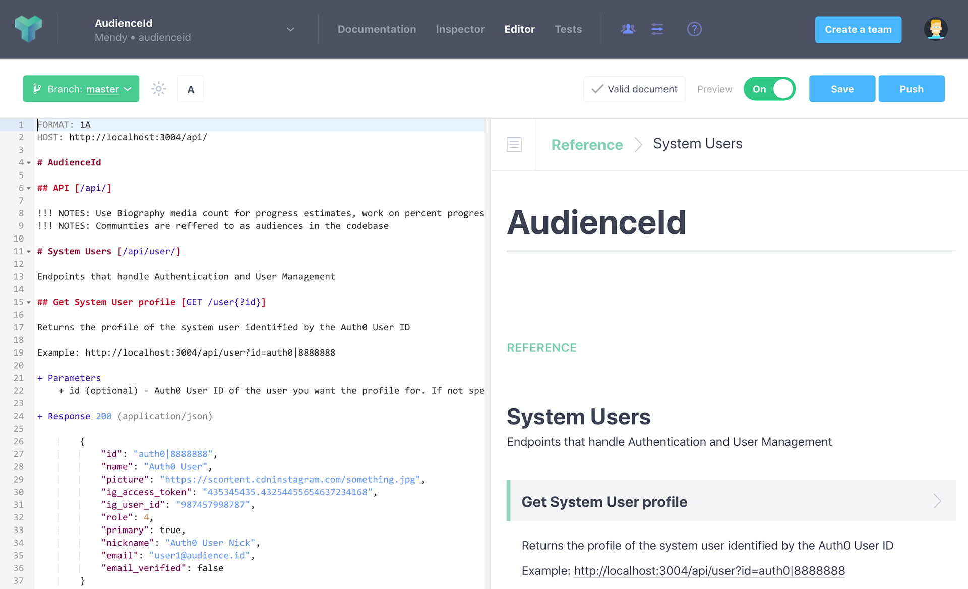Click the '+ Parameters' line in editor
Image resolution: width=968 pixels, height=589 pixels.
(69, 378)
